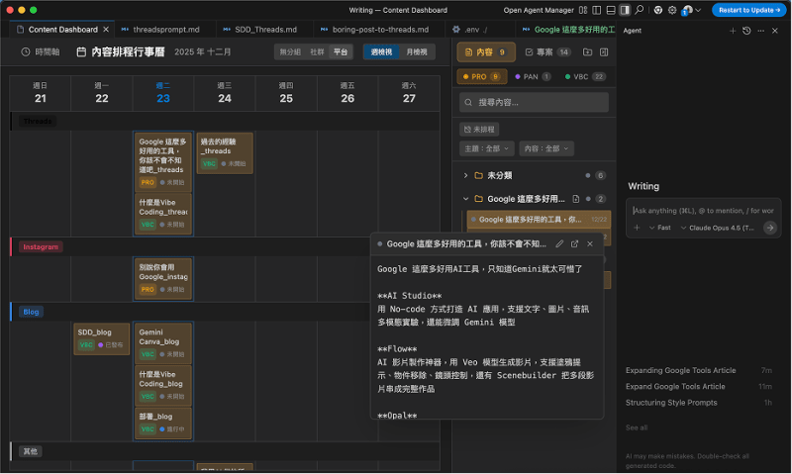Open Claude Opus 4.5 model dropdown
Screen dimensions: 792x474
tap(717, 229)
